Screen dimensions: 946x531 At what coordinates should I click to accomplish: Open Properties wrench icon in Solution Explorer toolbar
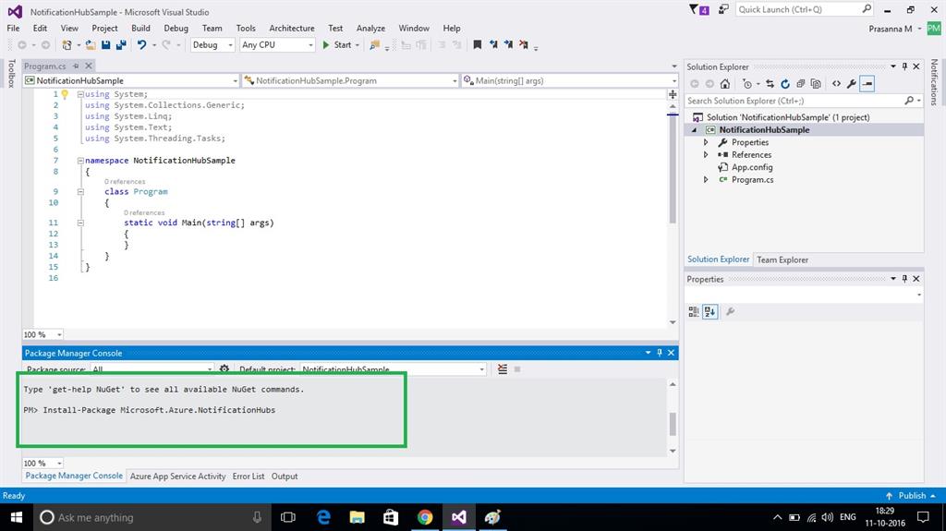[851, 83]
